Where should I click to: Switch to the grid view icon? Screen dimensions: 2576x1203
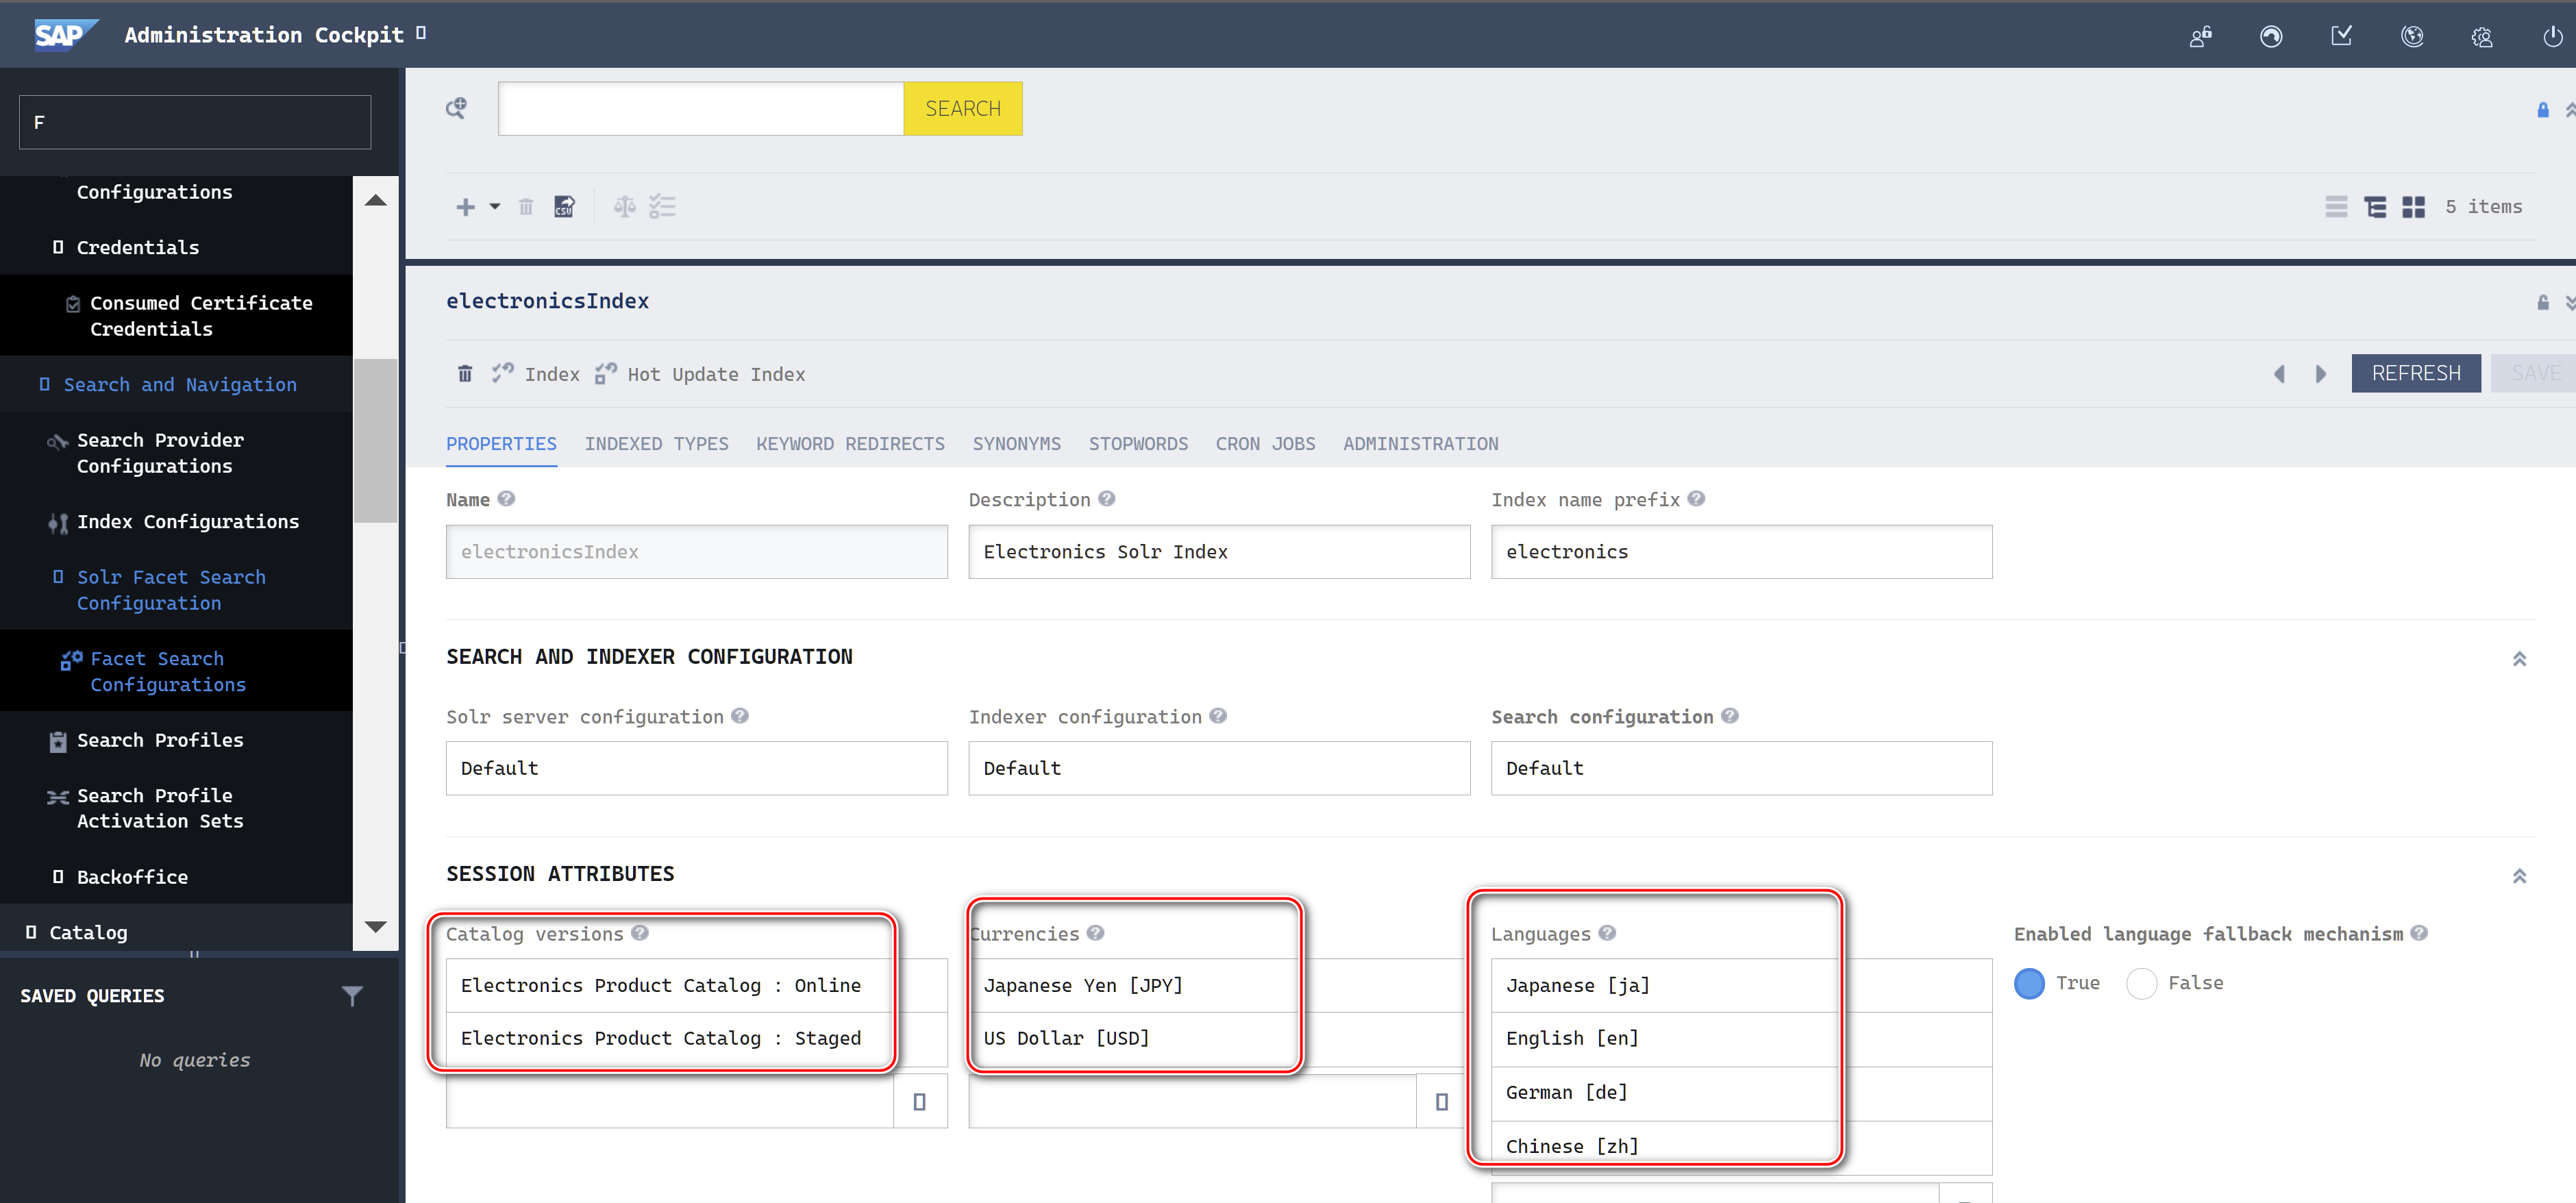point(2413,207)
